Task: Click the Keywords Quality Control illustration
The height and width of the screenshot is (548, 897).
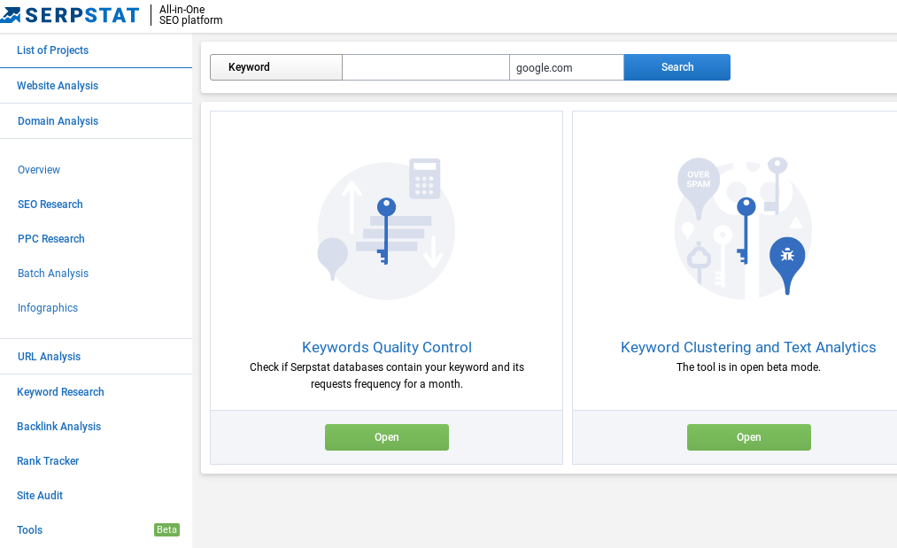Action: click(x=386, y=228)
